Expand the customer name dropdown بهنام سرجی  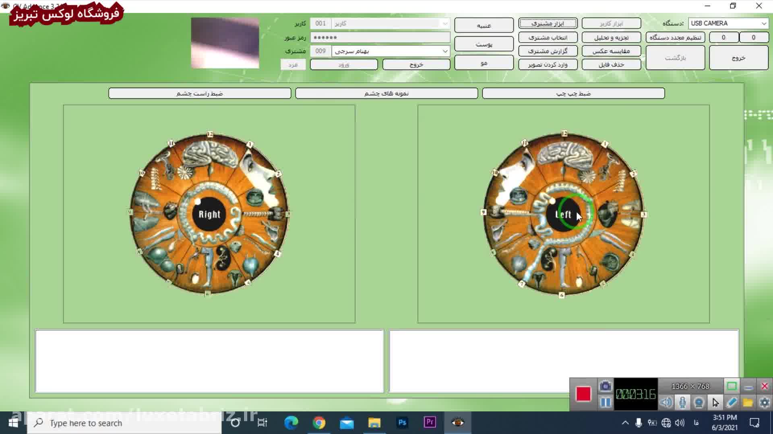[x=444, y=51]
